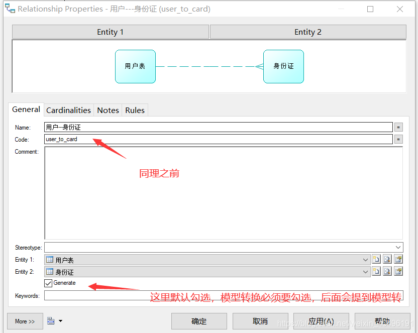
Task: Expand the Stereotype dropdown
Action: click(x=398, y=248)
